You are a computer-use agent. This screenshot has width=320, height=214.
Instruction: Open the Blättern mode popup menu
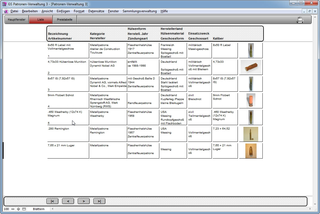(39, 209)
